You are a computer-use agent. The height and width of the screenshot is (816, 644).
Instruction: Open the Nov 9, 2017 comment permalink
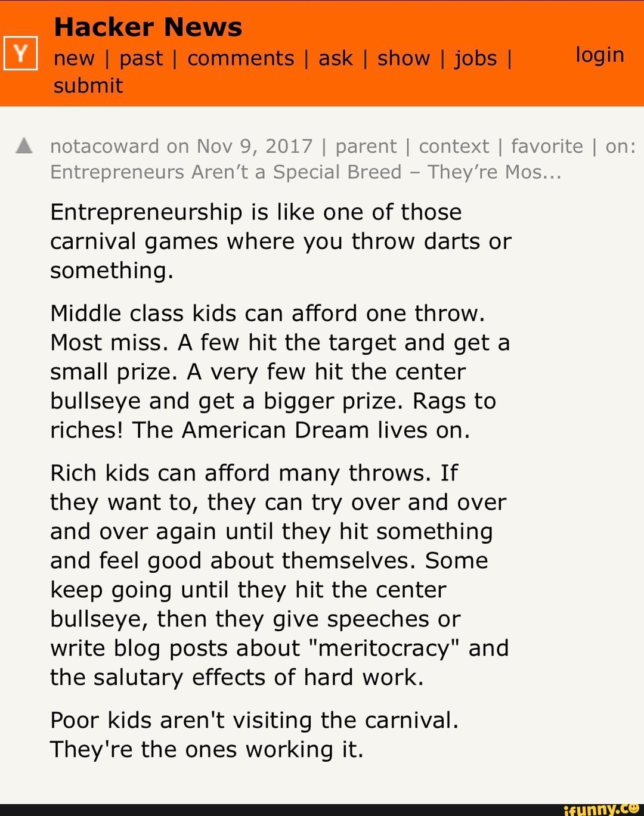pos(255,146)
